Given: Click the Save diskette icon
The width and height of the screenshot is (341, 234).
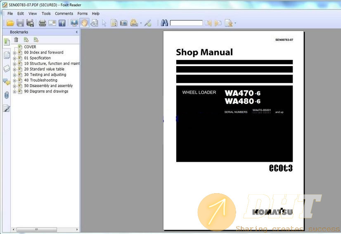Looking at the screenshot, I should point(20,23).
